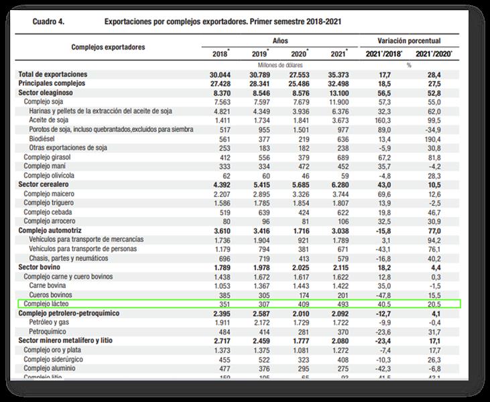The image size is (490, 402).
Task: Click the 'Cuadro 4.' table label
Action: point(48,22)
